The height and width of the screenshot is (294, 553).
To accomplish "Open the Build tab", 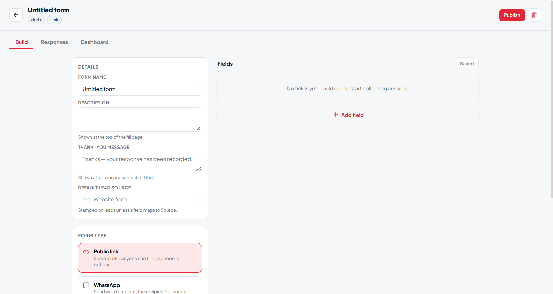I will (21, 42).
